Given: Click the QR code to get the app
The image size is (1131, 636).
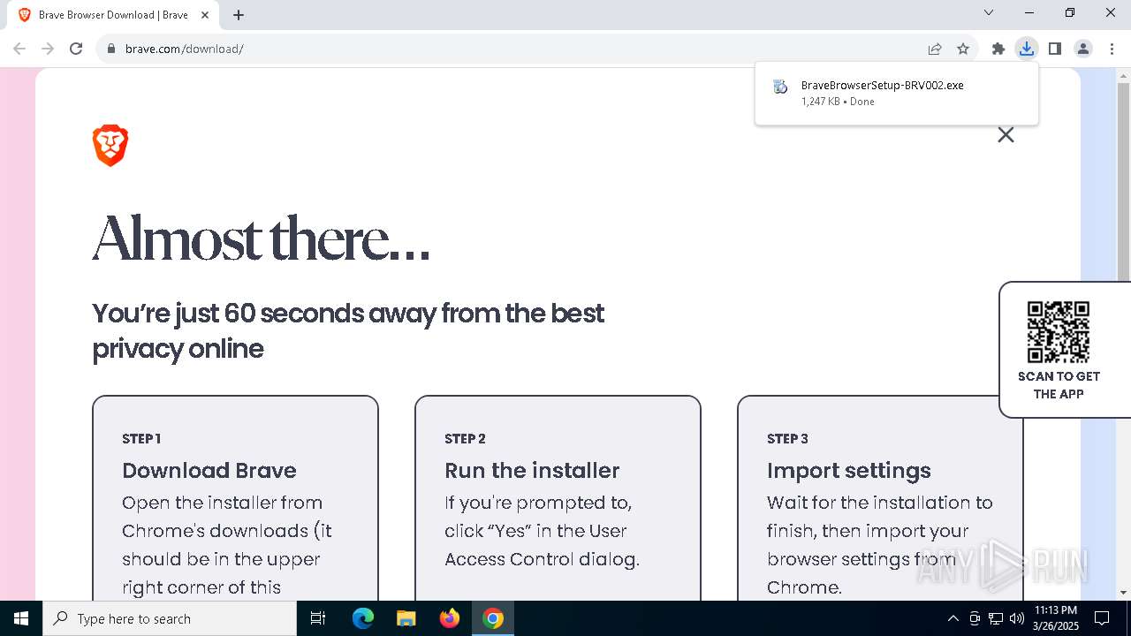Looking at the screenshot, I should [1059, 332].
